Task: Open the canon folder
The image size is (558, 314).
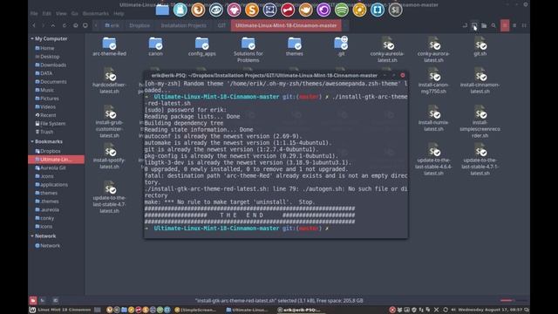Action: click(x=155, y=46)
